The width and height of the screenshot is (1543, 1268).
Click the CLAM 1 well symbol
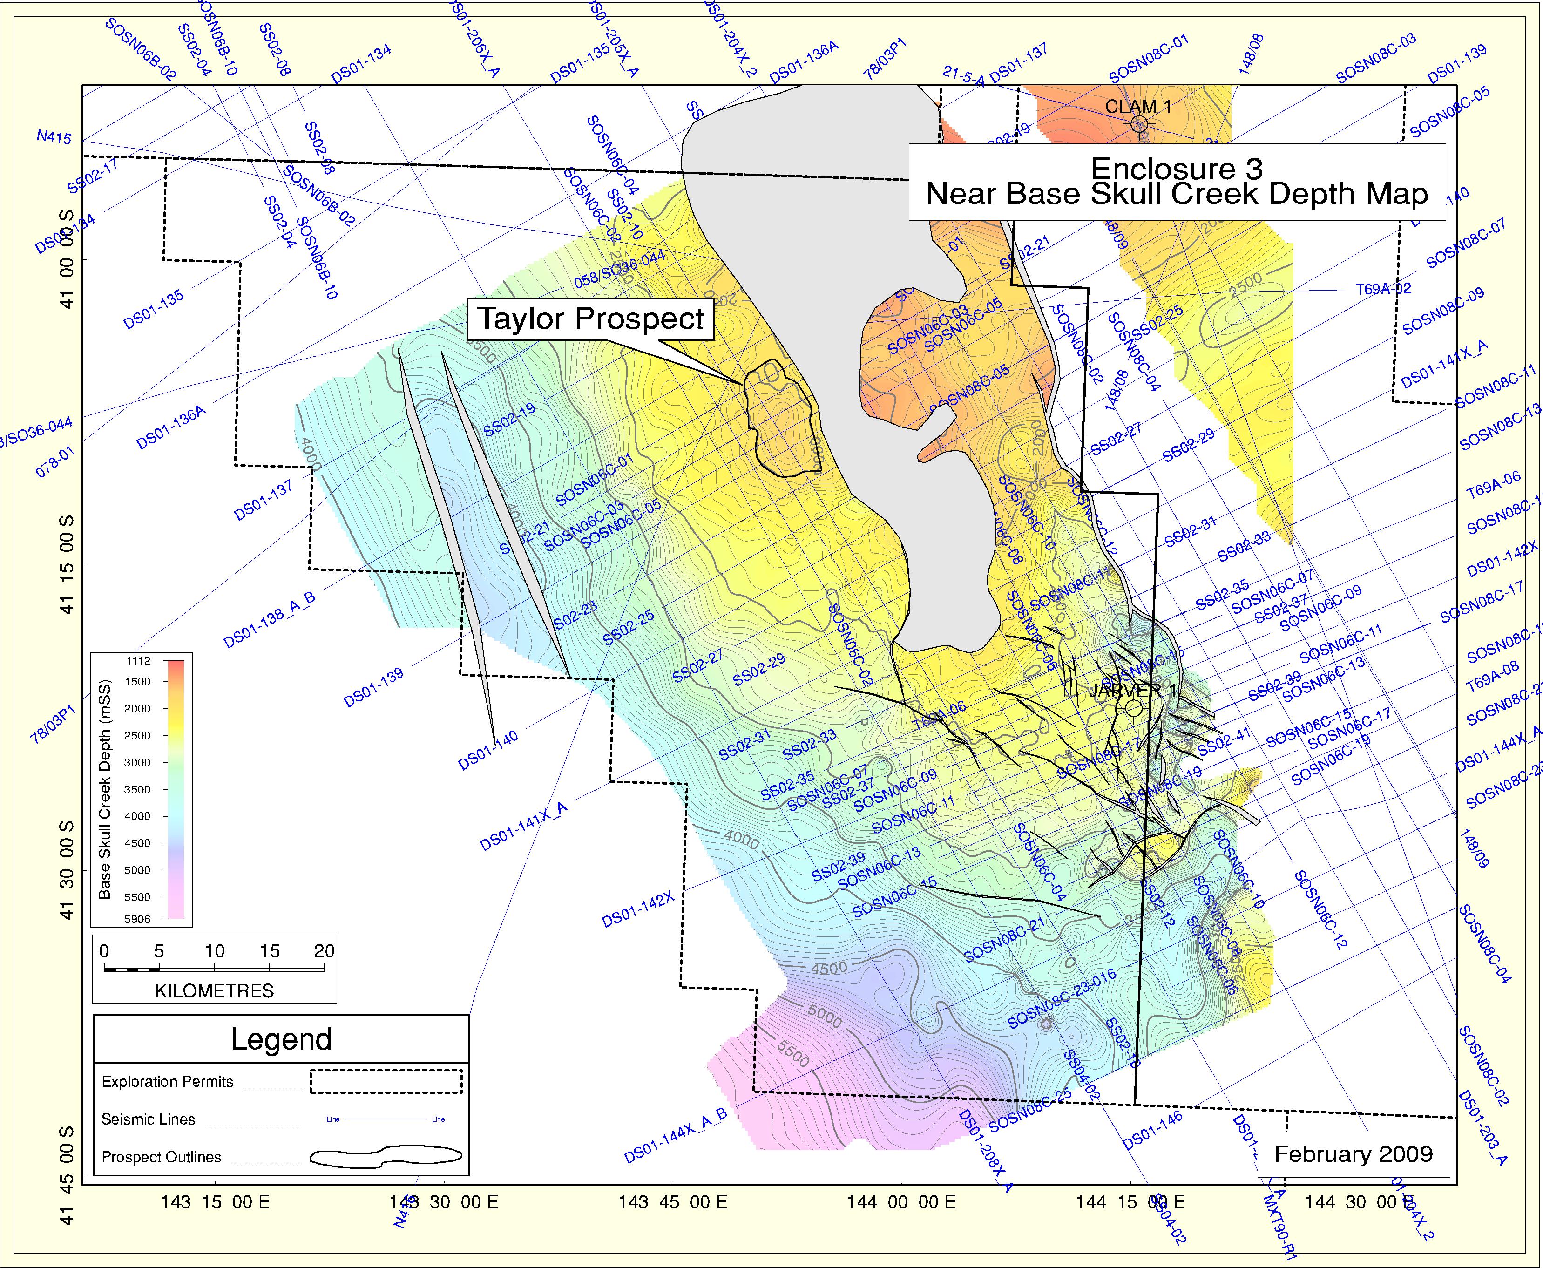click(x=1139, y=124)
